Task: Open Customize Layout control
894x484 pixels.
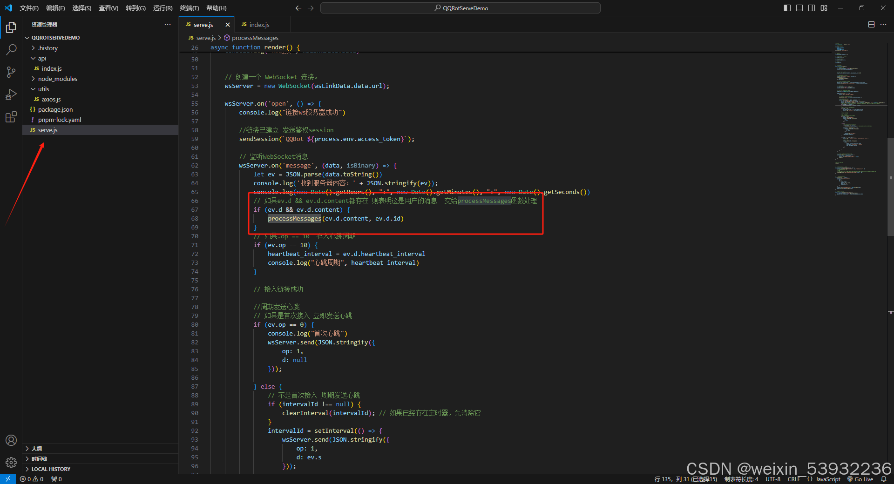Action: point(824,8)
